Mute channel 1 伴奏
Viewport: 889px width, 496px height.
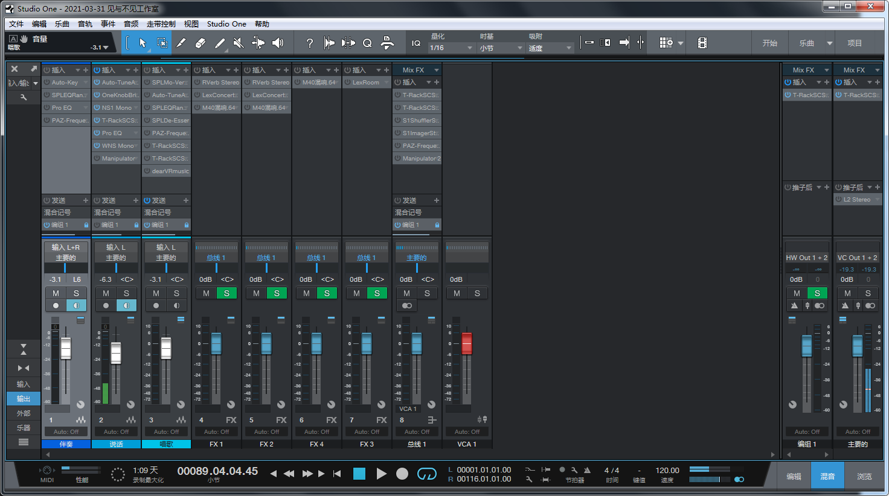[56, 293]
